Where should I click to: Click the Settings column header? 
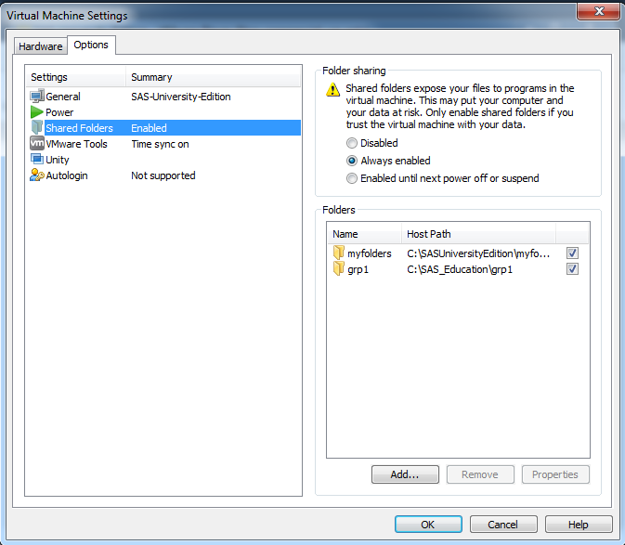[x=76, y=77]
